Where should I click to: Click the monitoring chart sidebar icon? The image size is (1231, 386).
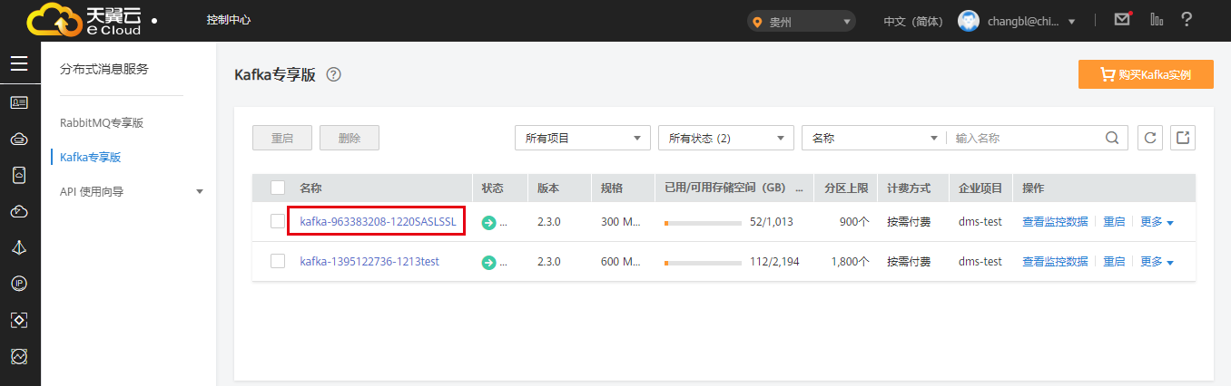(x=20, y=356)
